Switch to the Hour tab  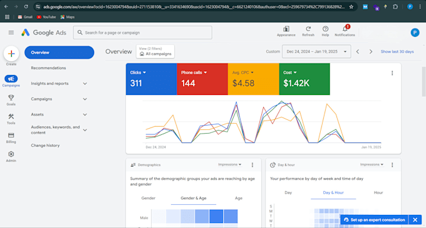pyautogui.click(x=378, y=192)
